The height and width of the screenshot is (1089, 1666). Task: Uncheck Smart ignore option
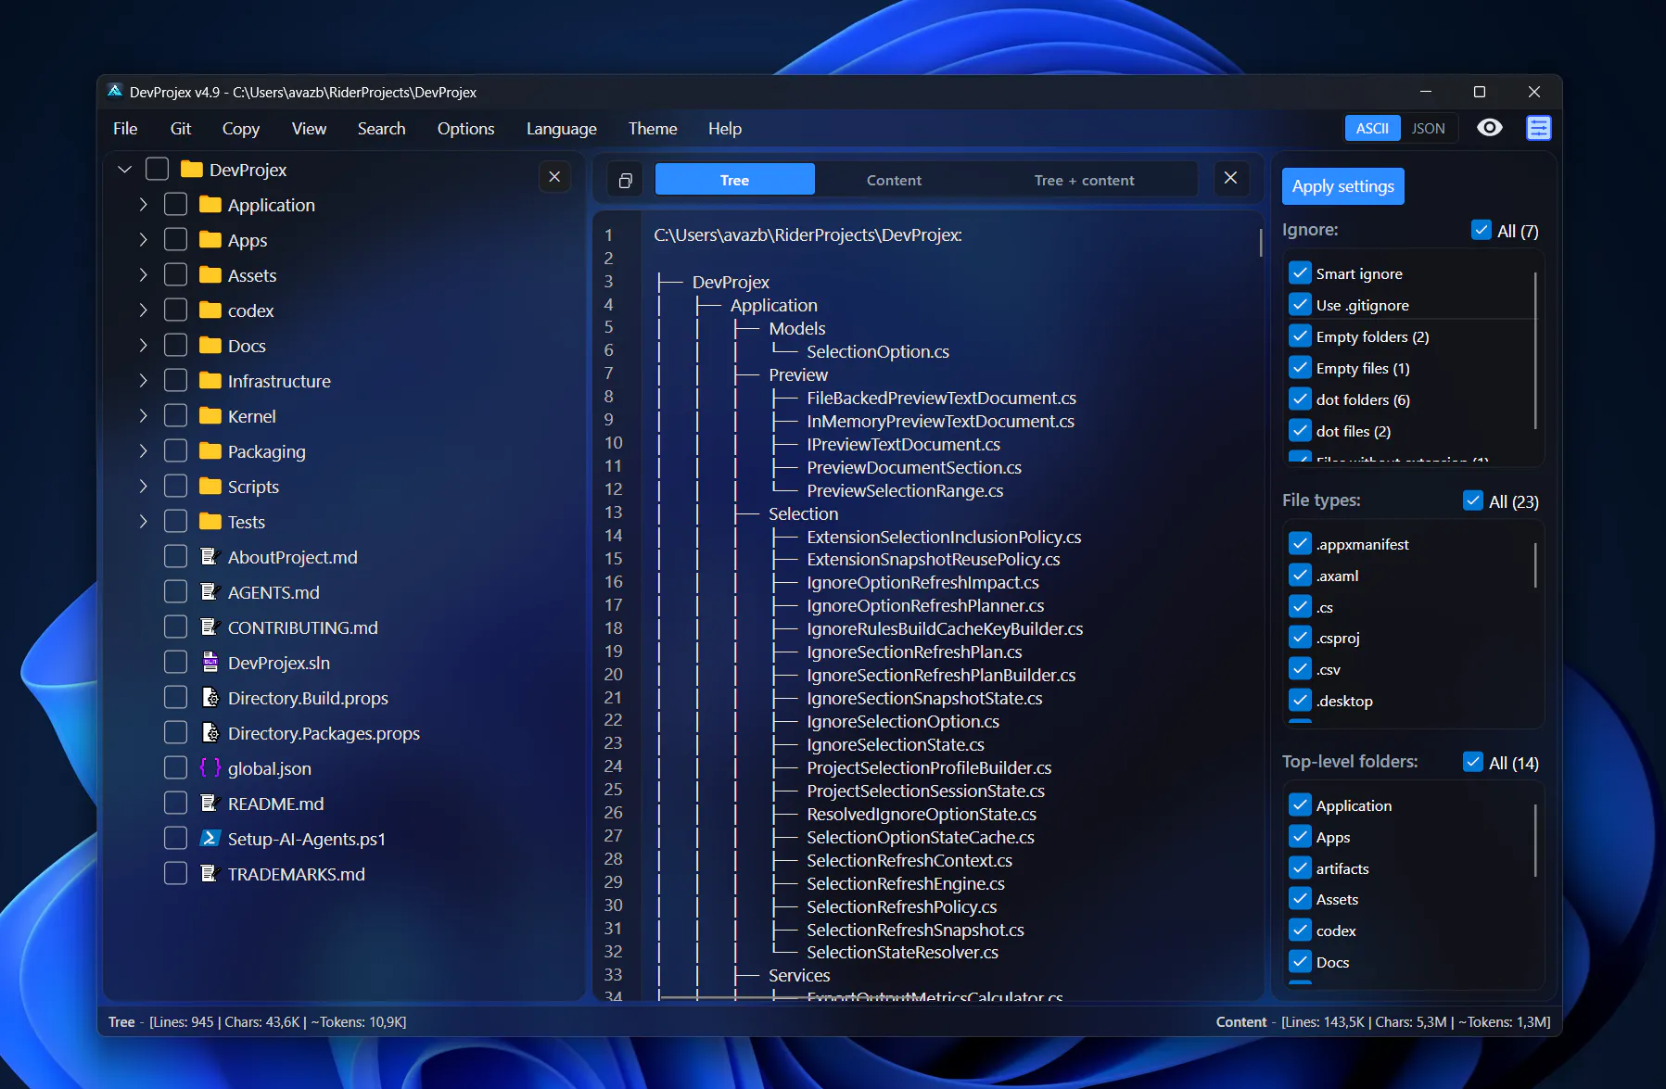point(1300,272)
